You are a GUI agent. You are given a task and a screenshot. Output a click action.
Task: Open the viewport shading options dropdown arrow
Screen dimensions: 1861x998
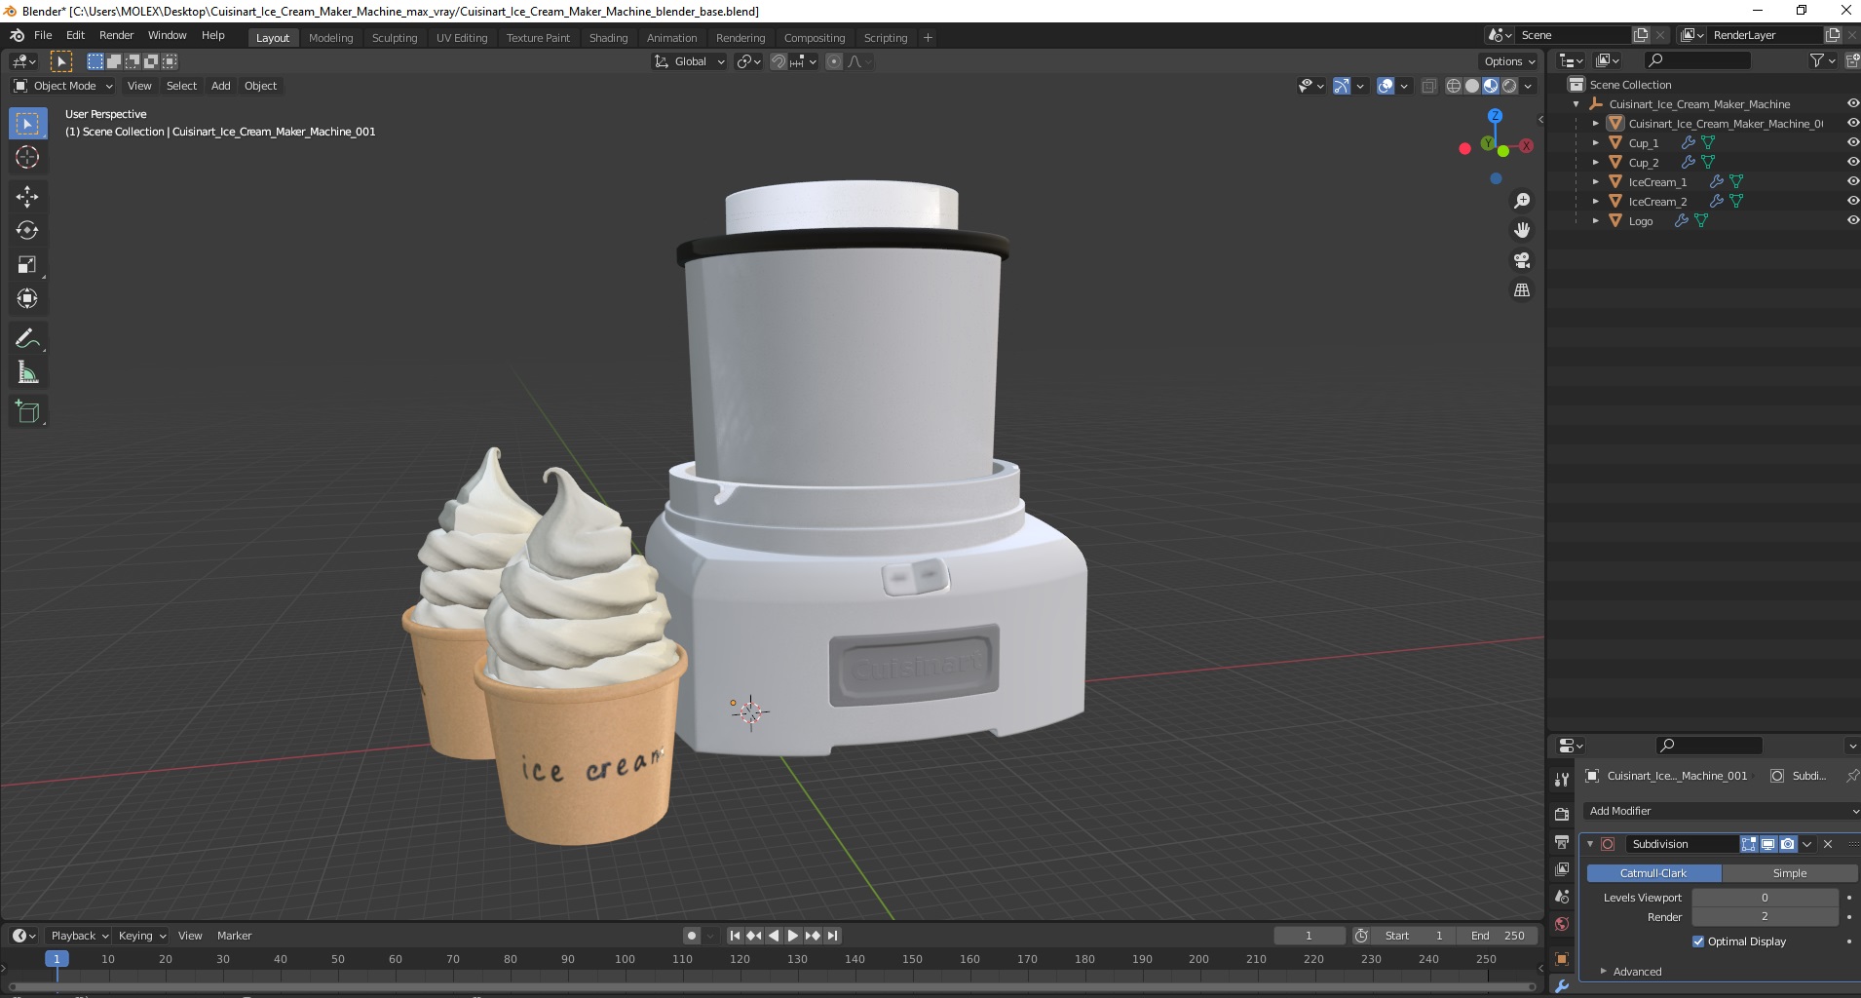[x=1529, y=86]
